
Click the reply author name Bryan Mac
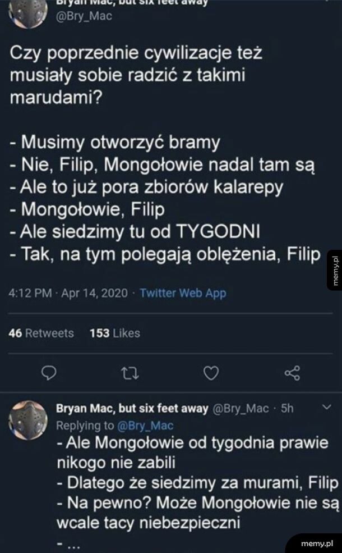coord(133,408)
